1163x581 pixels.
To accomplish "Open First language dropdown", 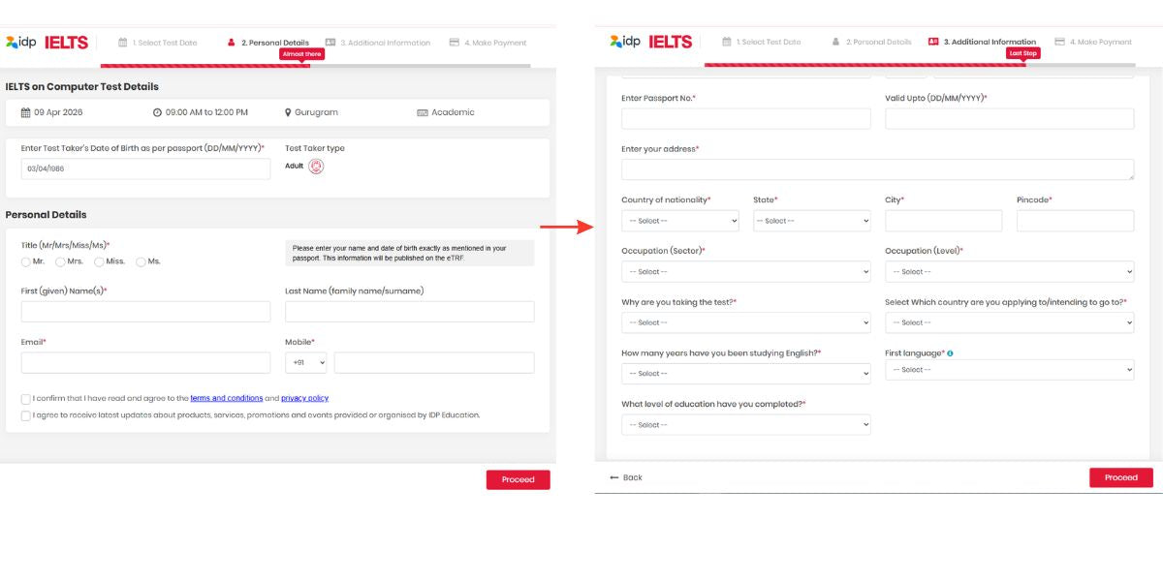I will [x=1009, y=370].
